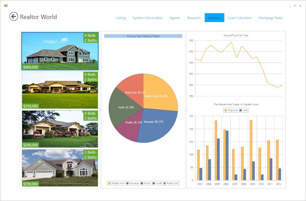Viewport: 306px width, 201px height.
Task: Click the North East legend swatch
Action: tap(165, 183)
